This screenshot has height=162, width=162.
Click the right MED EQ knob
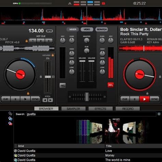click(102, 63)
